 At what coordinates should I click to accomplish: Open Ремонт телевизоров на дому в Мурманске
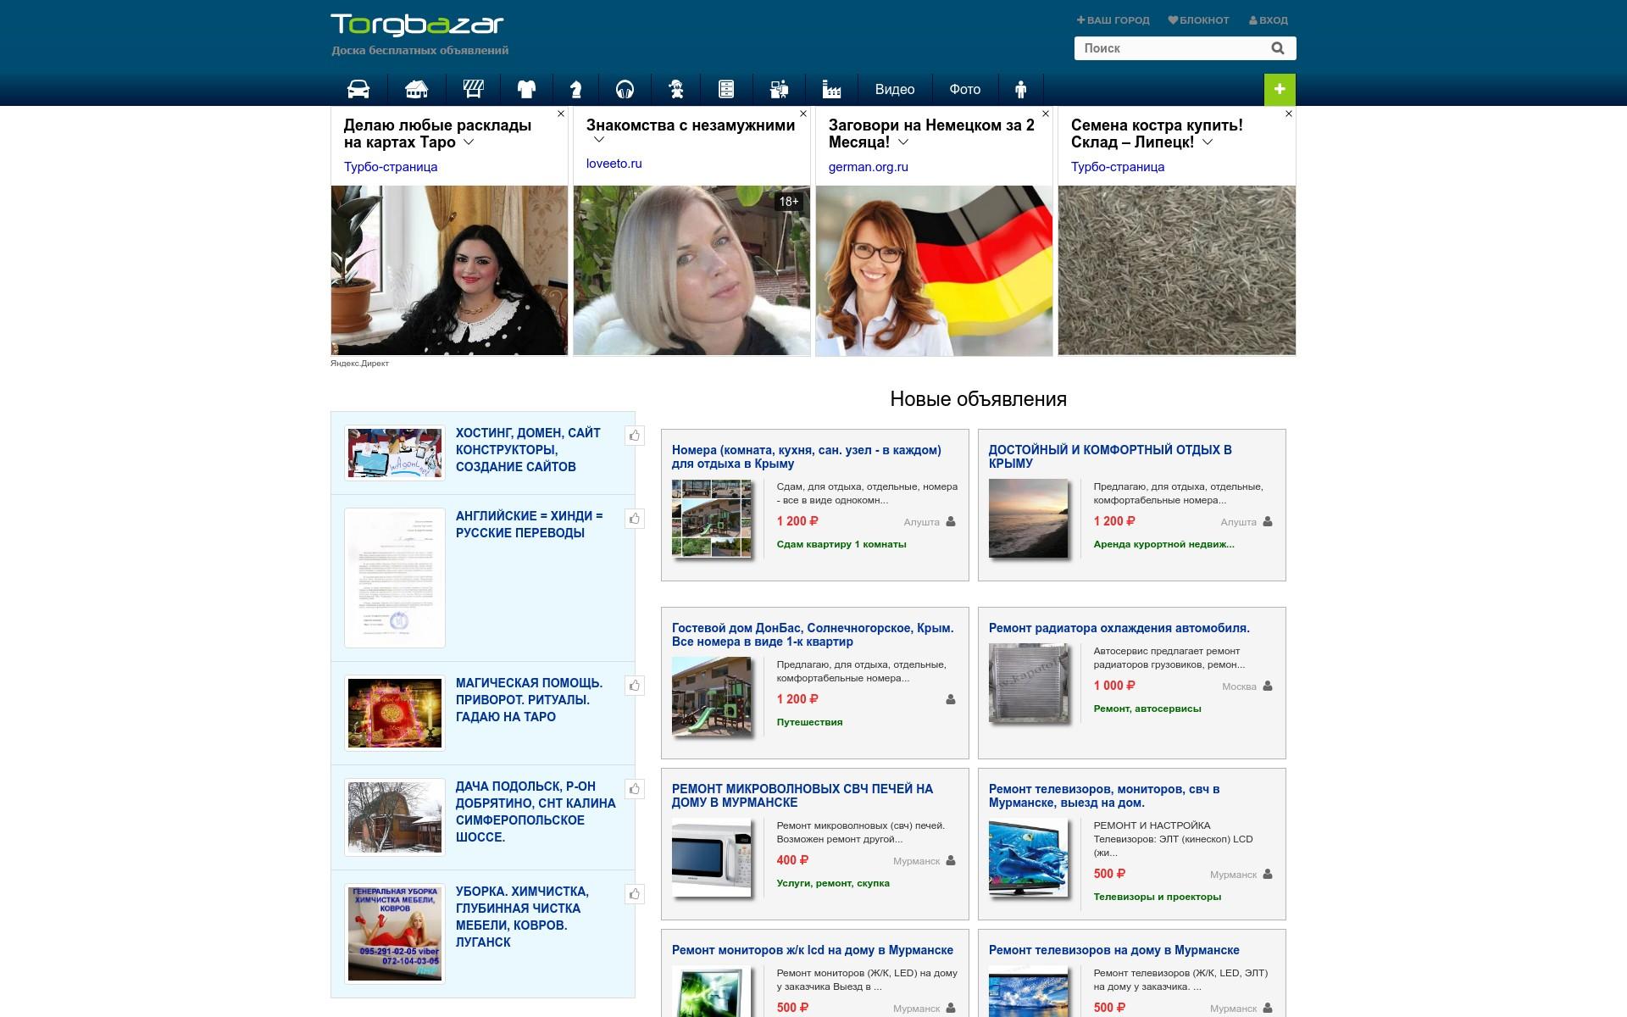click(1114, 950)
